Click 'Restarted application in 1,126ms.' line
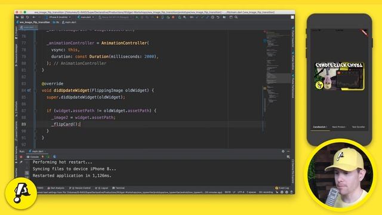This screenshot has width=382, height=215. pyautogui.click(x=72, y=176)
